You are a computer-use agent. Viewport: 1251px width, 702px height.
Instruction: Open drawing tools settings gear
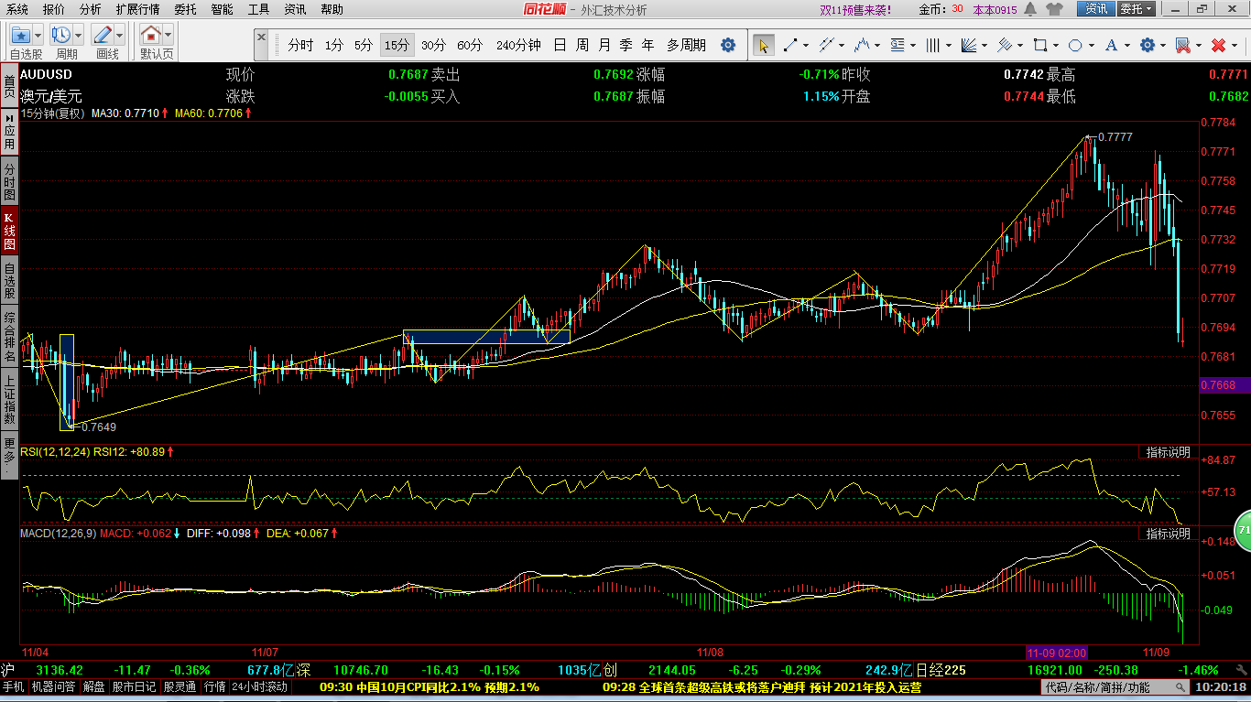click(x=1147, y=45)
